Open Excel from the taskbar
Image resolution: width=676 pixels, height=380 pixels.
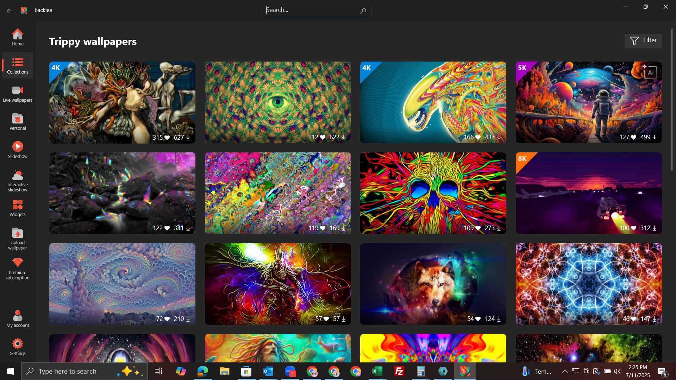click(x=377, y=371)
